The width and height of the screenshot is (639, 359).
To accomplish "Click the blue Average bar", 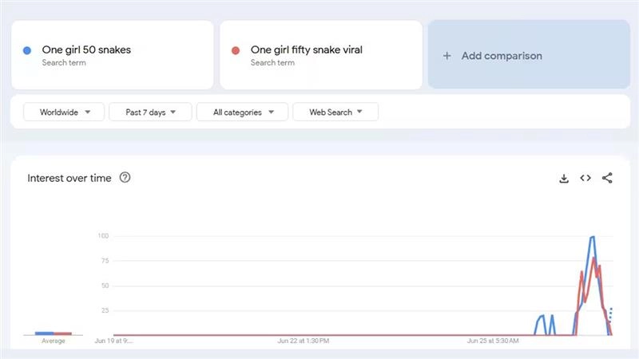I will [x=45, y=333].
